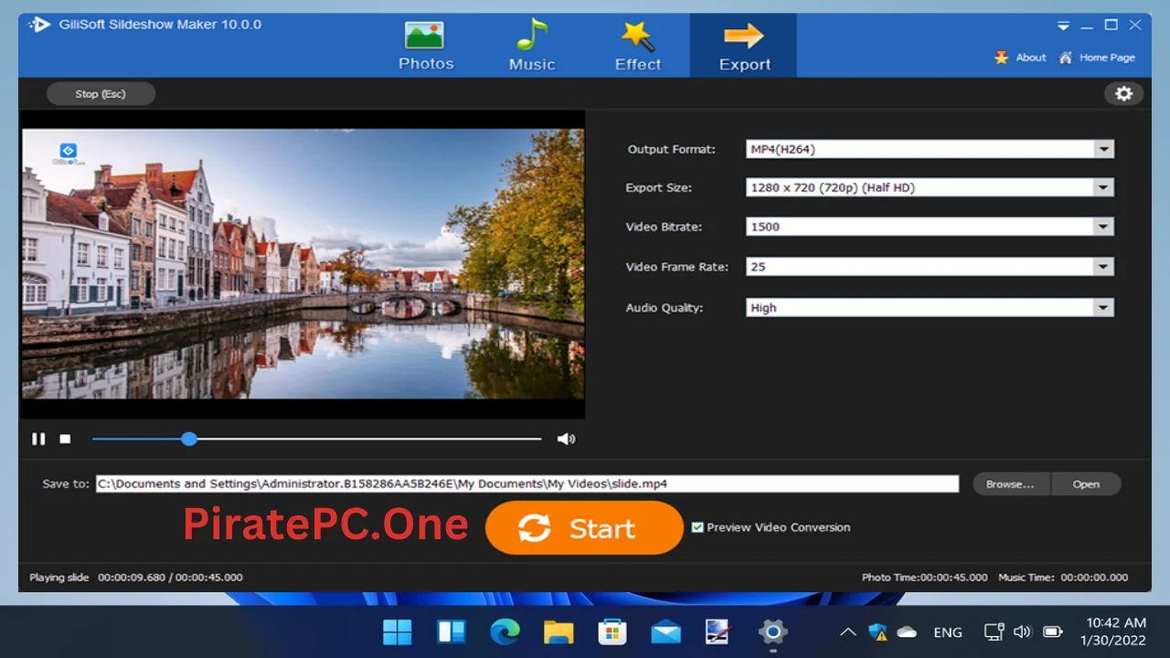Image resolution: width=1170 pixels, height=658 pixels.
Task: Expand the Export Size dropdown
Action: 1104,187
